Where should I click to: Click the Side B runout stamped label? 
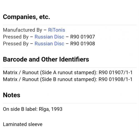pos(68,80)
